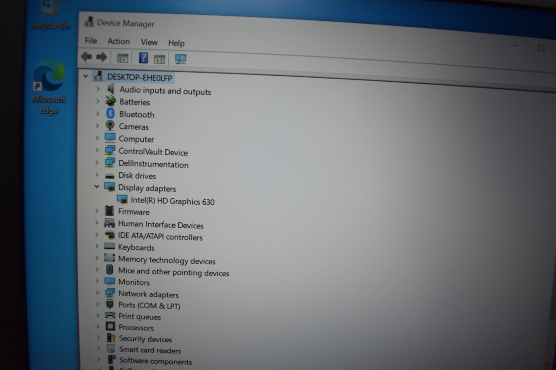556x370 pixels.
Task: Select the Microsoft Edge desktop shortcut
Action: [x=49, y=88]
